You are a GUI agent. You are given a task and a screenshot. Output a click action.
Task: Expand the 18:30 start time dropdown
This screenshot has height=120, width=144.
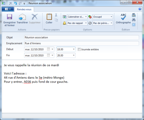point(74,49)
